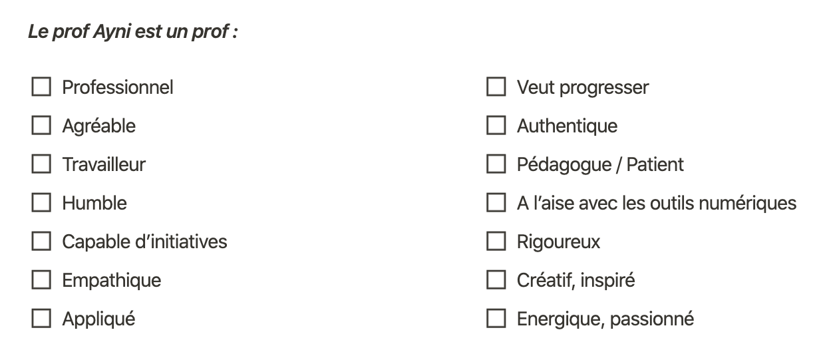Screen dimensions: 829x354
Task: Check the Humble option box
Action: pos(41,203)
